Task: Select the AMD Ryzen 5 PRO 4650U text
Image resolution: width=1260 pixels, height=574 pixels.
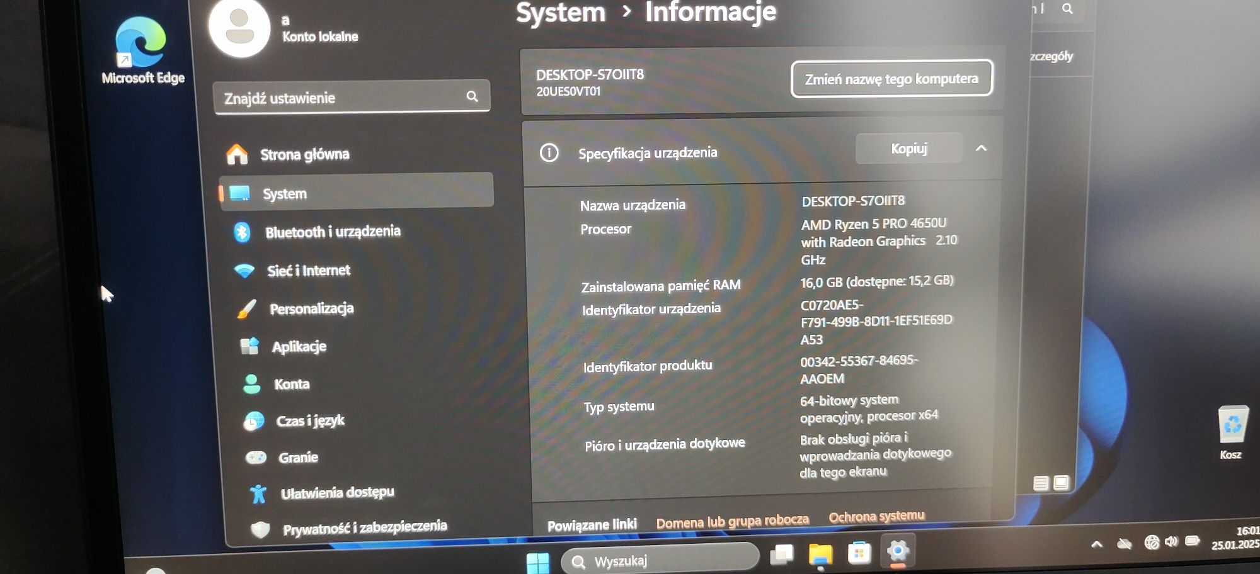Action: pos(873,223)
